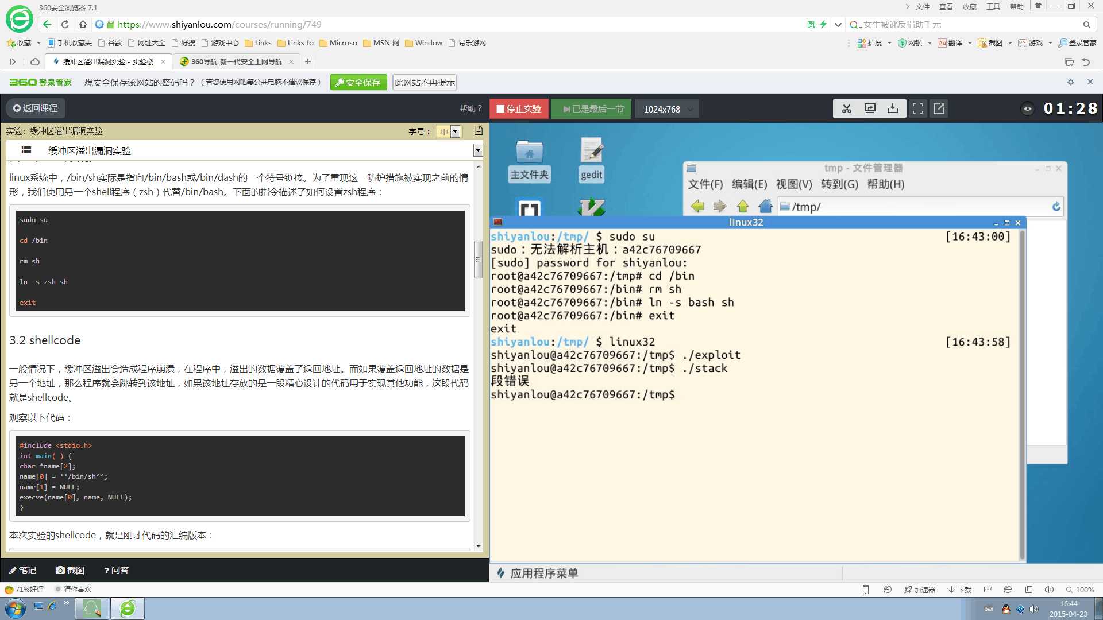Click the list outline icon beside section title
The width and height of the screenshot is (1103, 620).
tap(26, 150)
